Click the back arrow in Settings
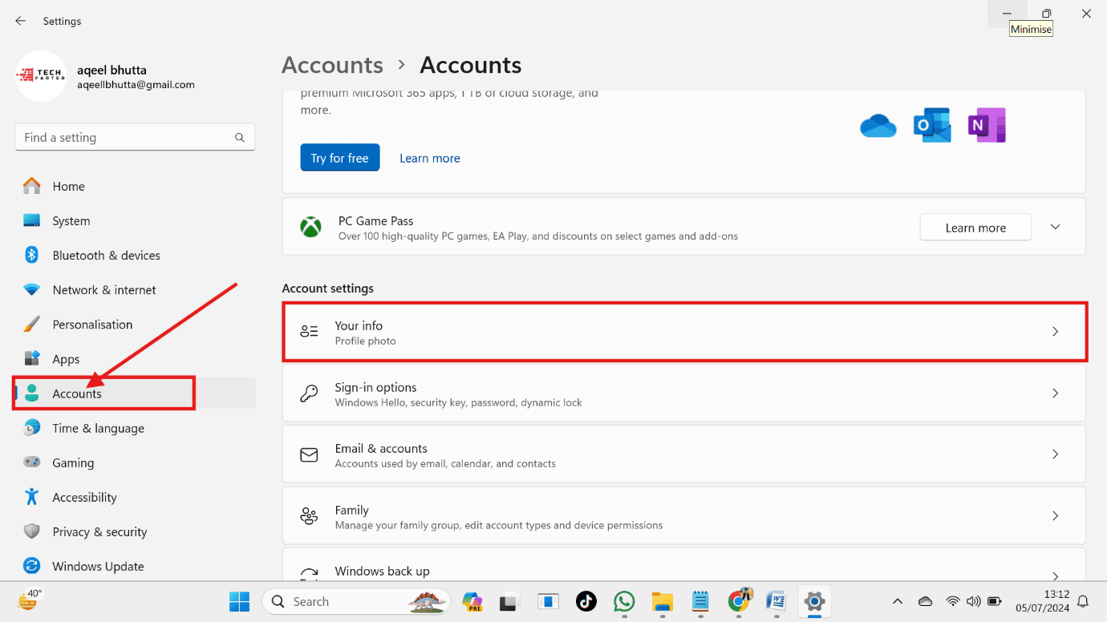1107x622 pixels. coord(21,21)
